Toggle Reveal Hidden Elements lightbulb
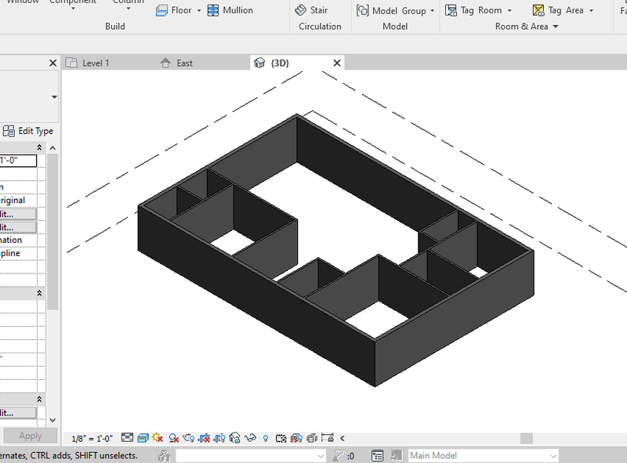 click(266, 439)
